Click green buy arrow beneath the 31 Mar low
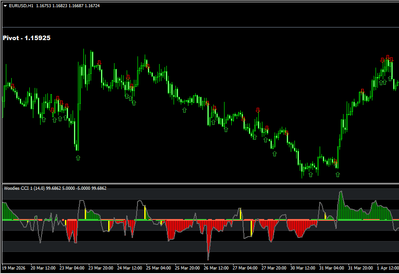 pyautogui.click(x=337, y=174)
